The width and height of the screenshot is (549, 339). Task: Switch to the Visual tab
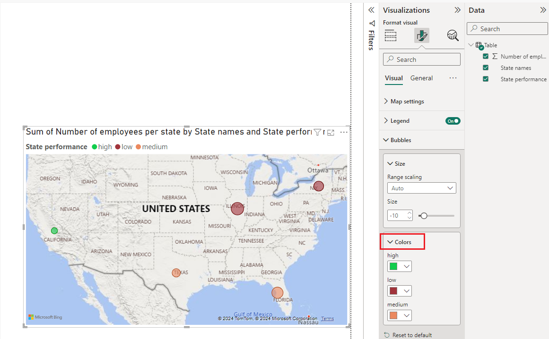coord(394,78)
